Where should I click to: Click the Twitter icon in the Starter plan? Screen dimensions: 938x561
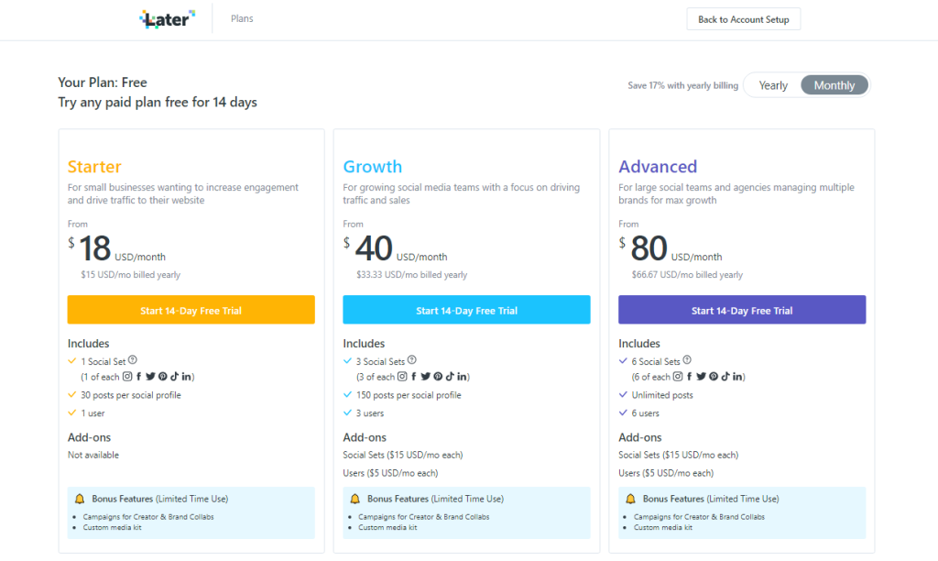coord(150,377)
